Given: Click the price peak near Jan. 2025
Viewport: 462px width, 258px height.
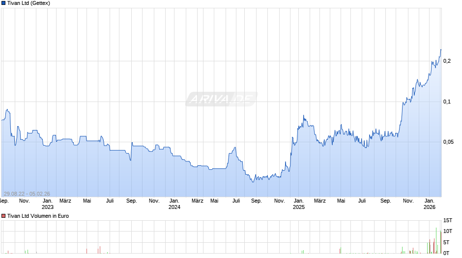Looking at the screenshot, I should pyautogui.click(x=303, y=116).
